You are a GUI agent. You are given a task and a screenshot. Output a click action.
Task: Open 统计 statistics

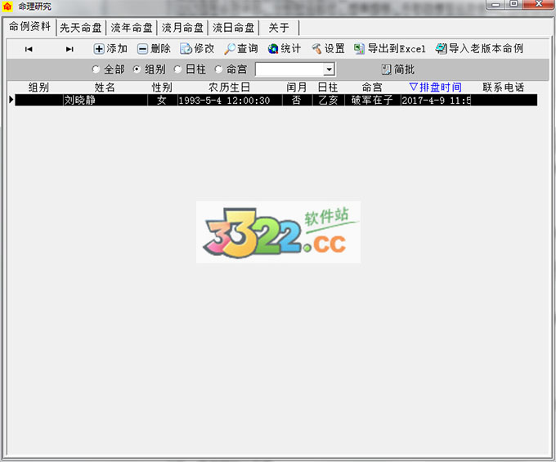click(x=285, y=48)
